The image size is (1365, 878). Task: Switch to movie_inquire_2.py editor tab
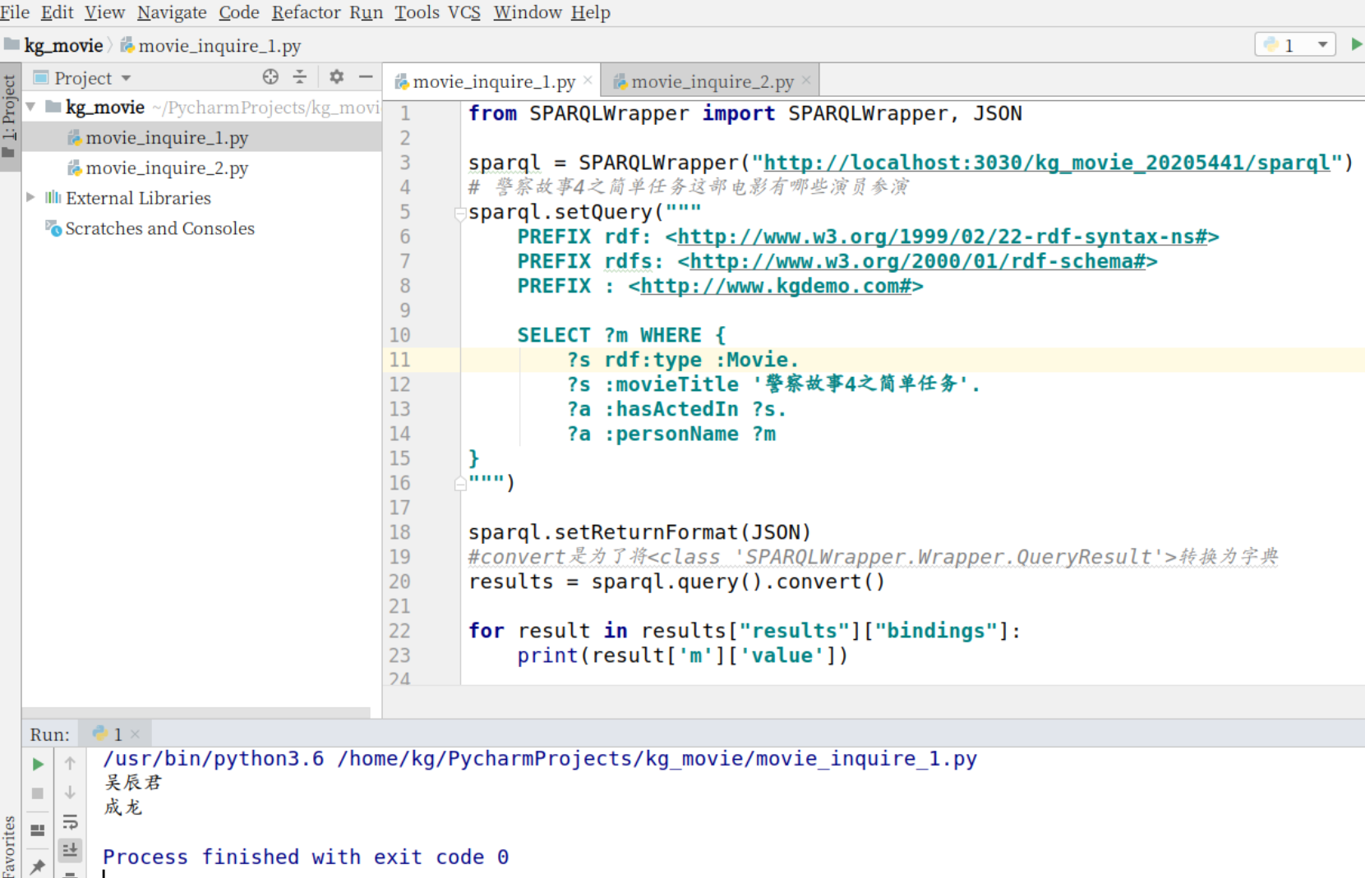click(712, 81)
